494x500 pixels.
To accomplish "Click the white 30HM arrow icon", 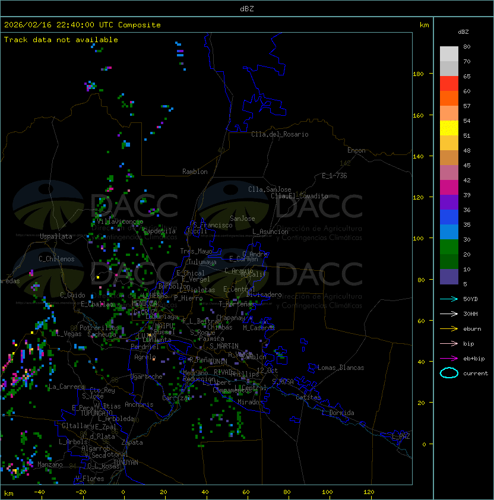I will [449, 314].
